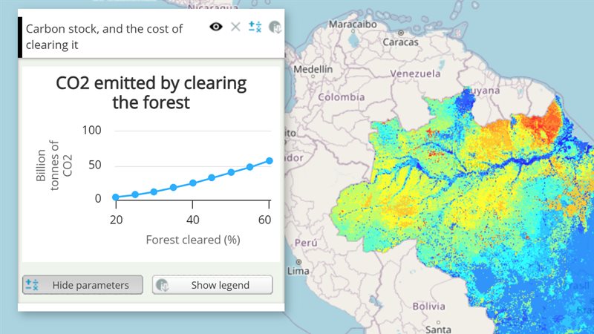Click the Colombia country label
This screenshot has height=334, width=594.
coord(342,97)
